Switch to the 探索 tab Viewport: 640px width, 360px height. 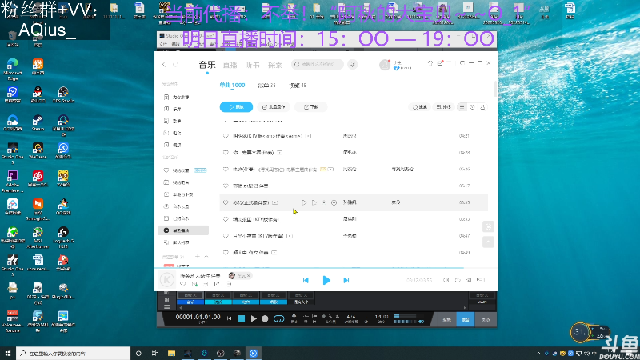tap(274, 65)
